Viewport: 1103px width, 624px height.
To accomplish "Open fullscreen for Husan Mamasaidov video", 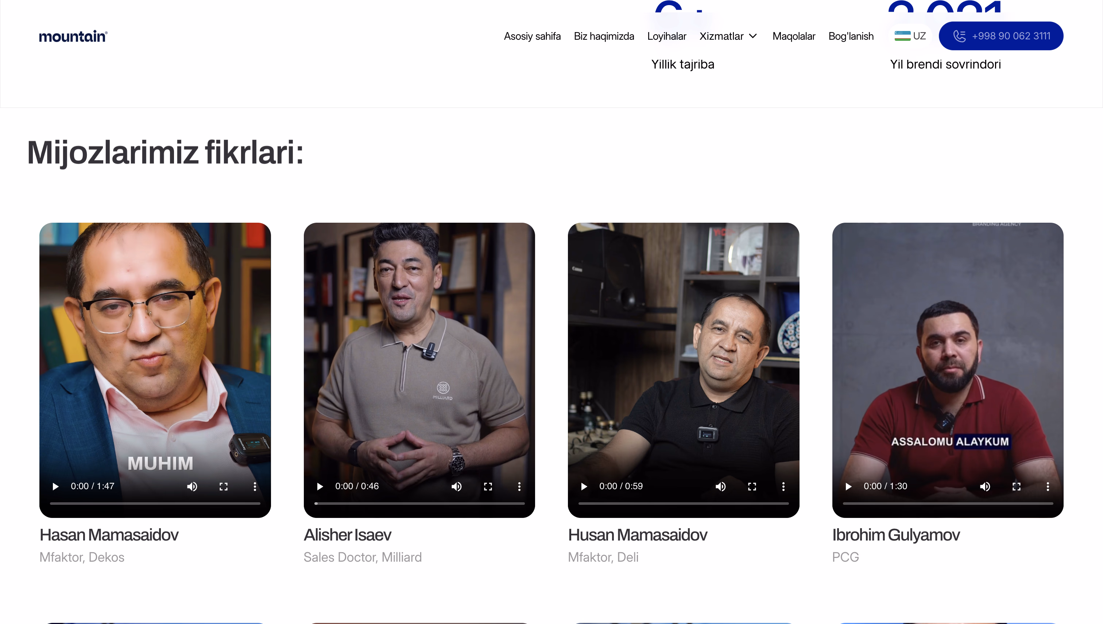I will (752, 487).
